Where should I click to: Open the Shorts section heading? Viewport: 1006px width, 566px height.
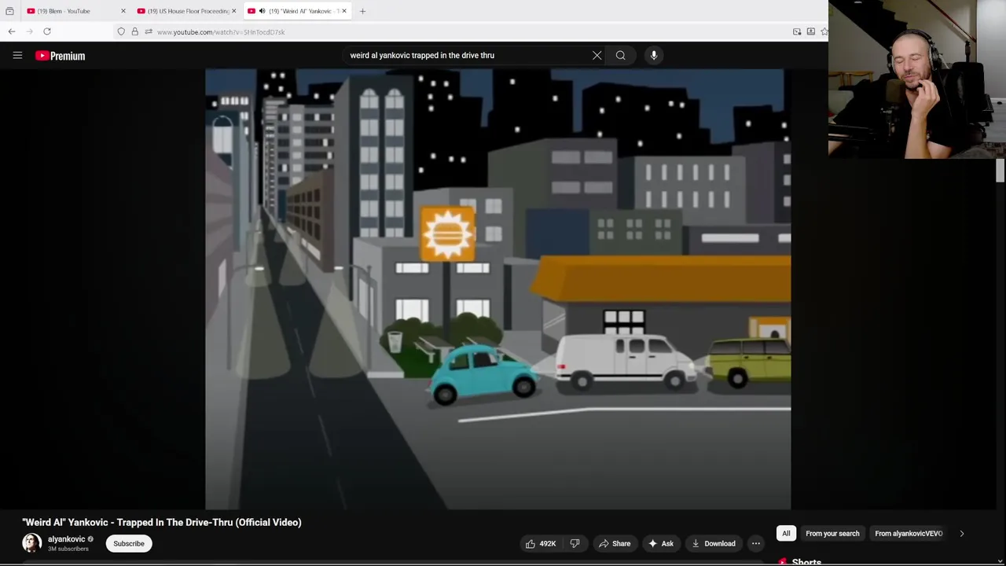coord(806,562)
